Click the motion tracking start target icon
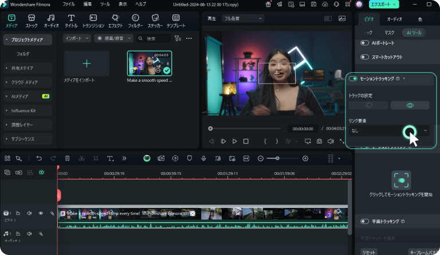Image resolution: width=440 pixels, height=255 pixels. (401, 180)
